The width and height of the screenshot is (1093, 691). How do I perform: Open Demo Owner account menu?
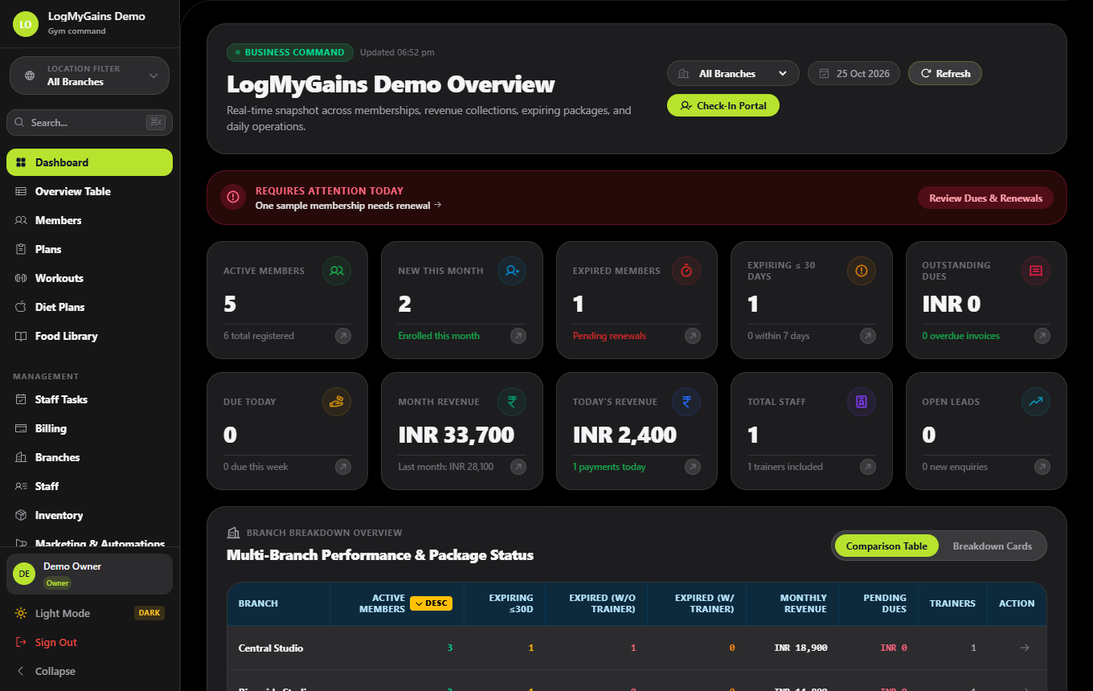click(90, 574)
